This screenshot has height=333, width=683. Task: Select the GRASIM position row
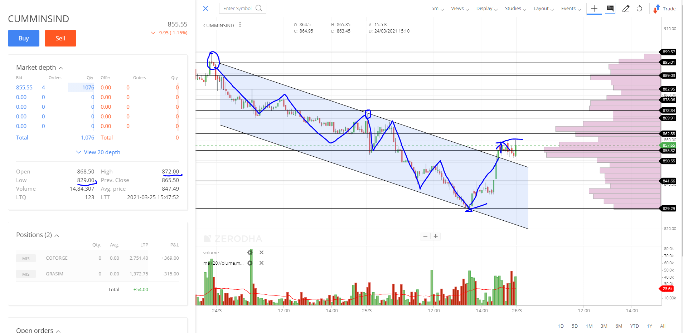click(97, 274)
